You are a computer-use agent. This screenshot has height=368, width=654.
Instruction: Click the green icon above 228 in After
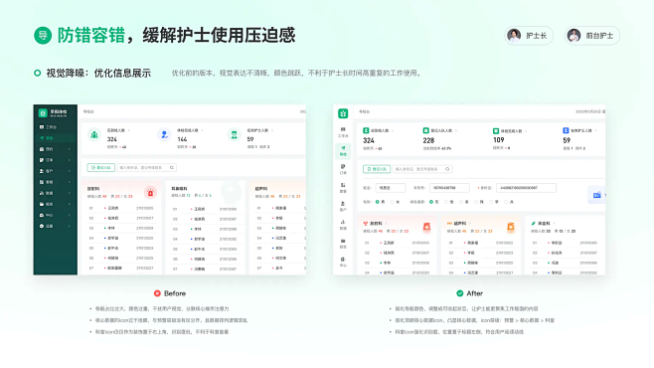click(425, 130)
